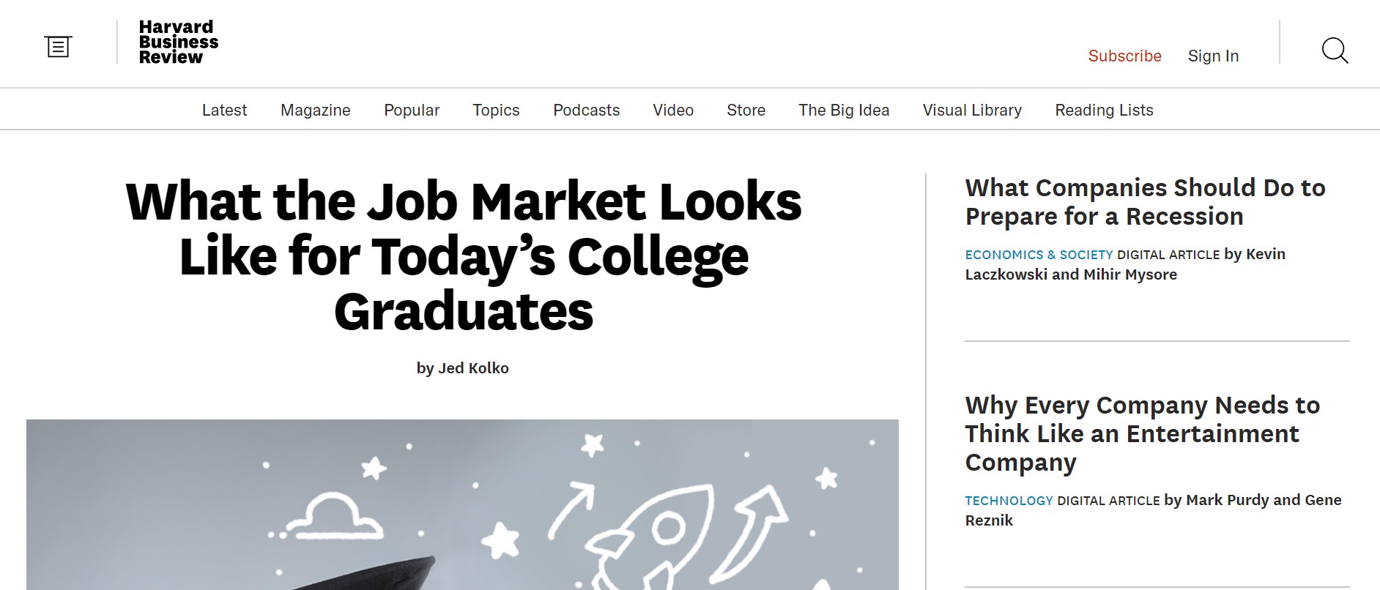This screenshot has width=1380, height=590.
Task: Click the Economics & Society topic tag
Action: pyautogui.click(x=1039, y=255)
